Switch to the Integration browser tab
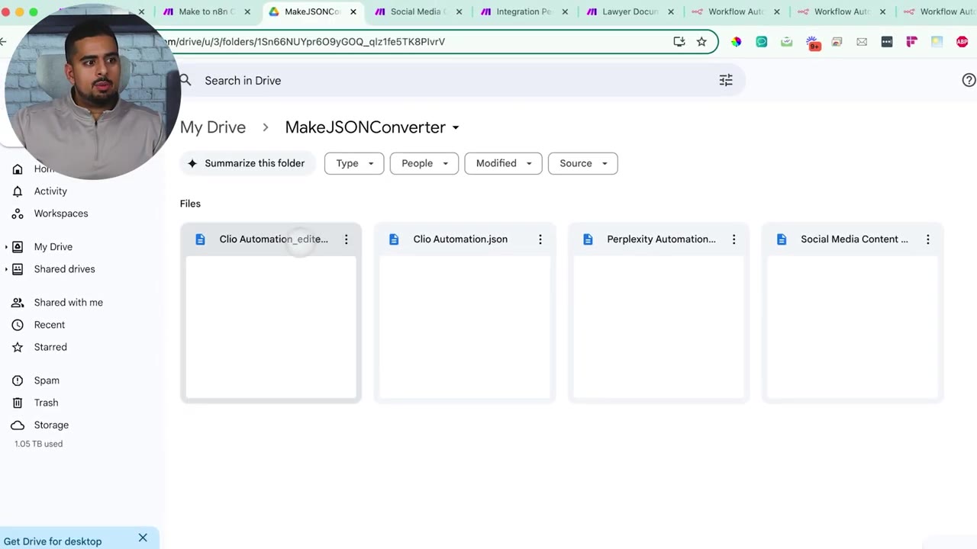Image resolution: width=977 pixels, height=549 pixels. click(524, 11)
